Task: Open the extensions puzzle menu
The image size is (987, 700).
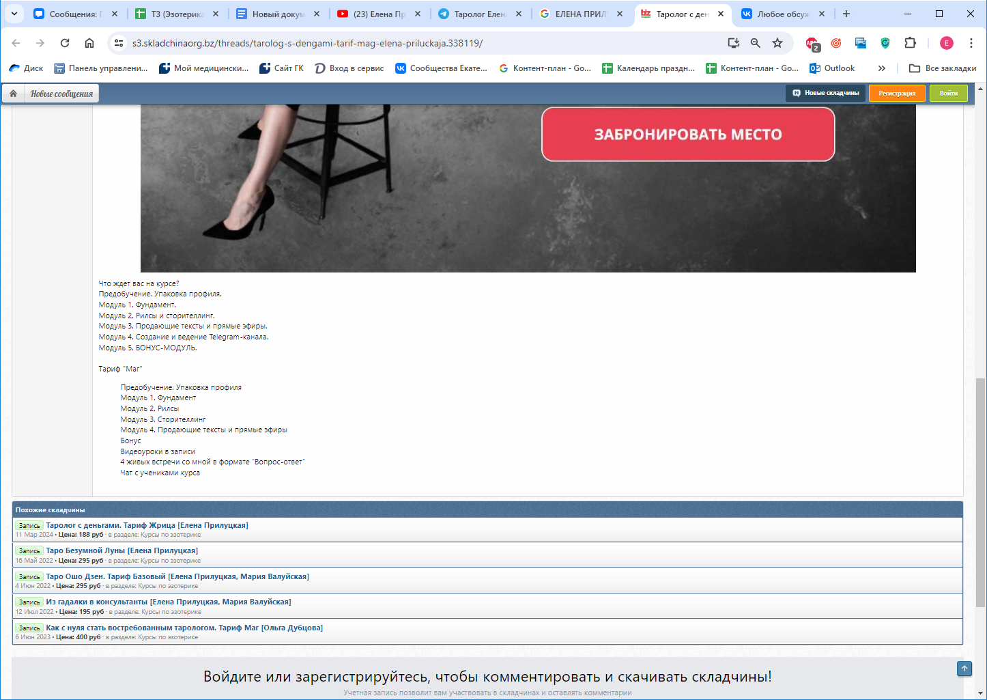Action: point(910,43)
